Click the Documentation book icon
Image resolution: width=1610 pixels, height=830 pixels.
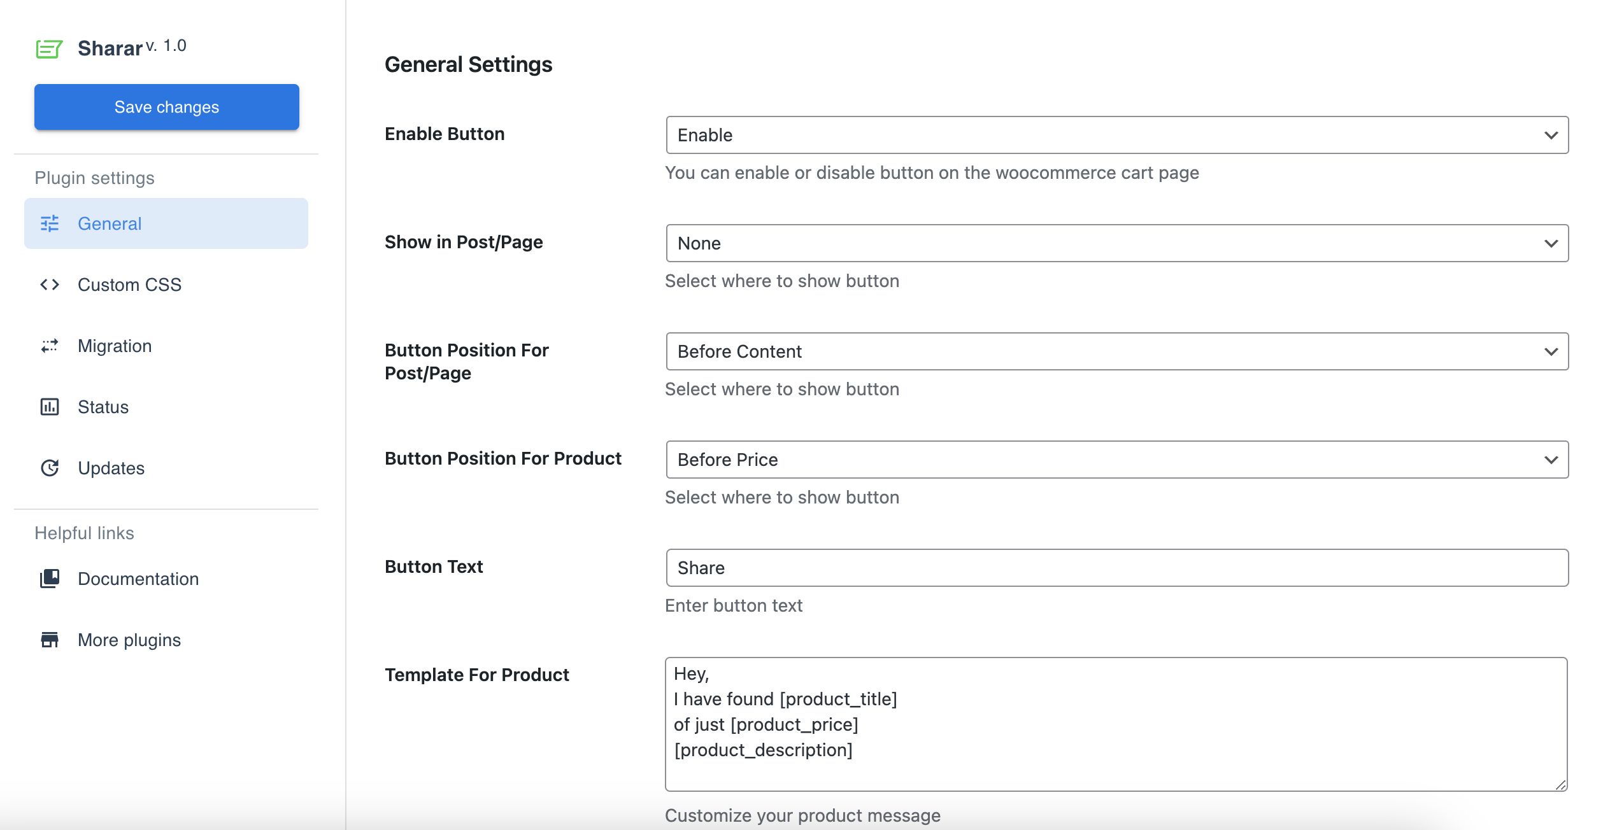point(50,579)
